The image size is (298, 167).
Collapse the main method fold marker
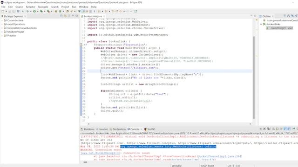click(x=86, y=45)
